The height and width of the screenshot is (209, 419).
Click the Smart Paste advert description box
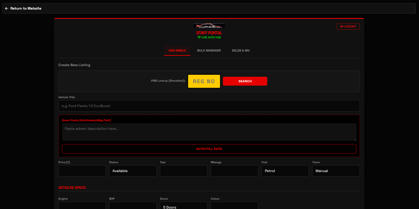tap(209, 132)
